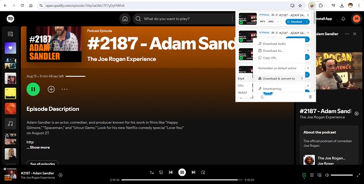
Task: Open playback speed 1x selector
Action: (x=152, y=173)
